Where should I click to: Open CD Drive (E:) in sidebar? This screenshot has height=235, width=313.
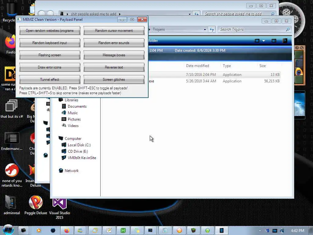tap(78, 151)
